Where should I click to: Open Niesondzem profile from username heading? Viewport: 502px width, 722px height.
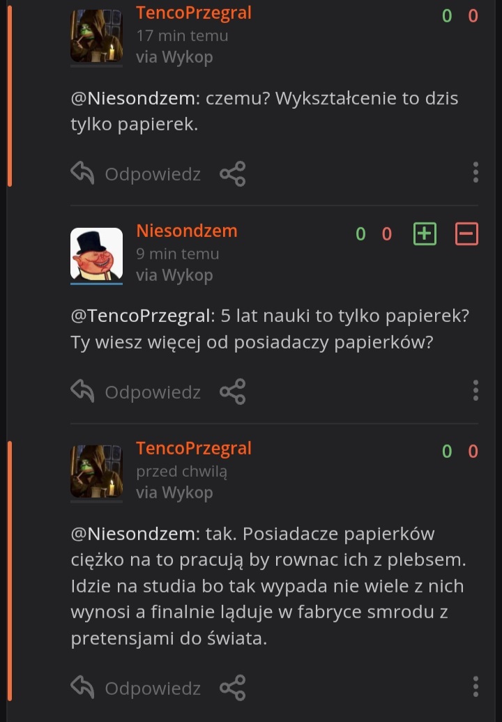click(x=186, y=231)
